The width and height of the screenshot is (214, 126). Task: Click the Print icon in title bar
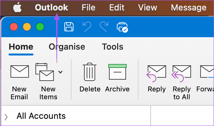[x=122, y=27]
